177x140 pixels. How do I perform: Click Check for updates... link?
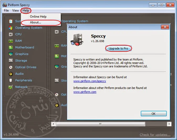pyautogui.click(x=155, y=135)
